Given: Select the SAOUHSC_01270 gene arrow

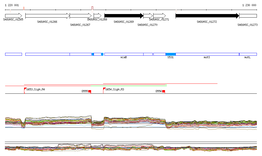Looking at the screenshot, I should [x=148, y=16].
